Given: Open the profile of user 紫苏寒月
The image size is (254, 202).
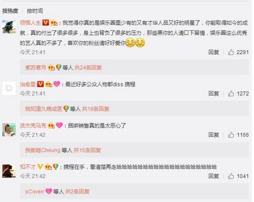Looking at the screenshot, I should click(x=36, y=68).
